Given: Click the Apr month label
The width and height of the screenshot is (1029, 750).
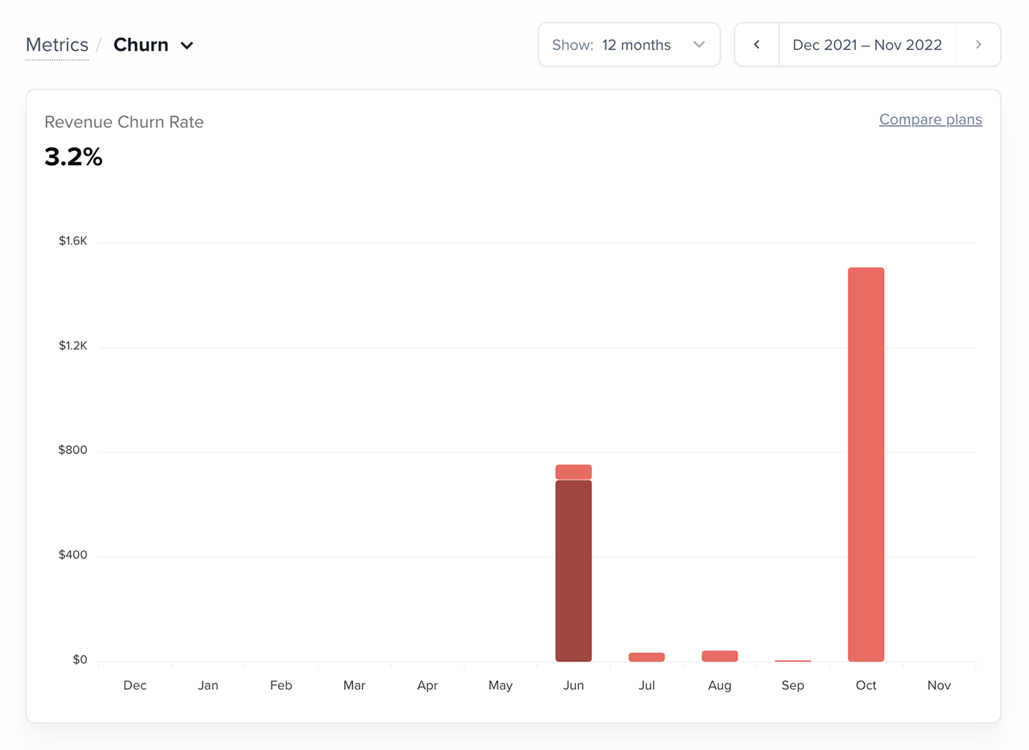Looking at the screenshot, I should click(x=427, y=686).
